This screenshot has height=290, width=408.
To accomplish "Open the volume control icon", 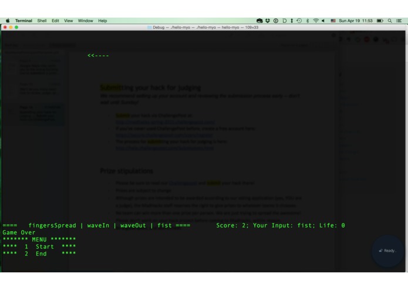I will [323, 21].
